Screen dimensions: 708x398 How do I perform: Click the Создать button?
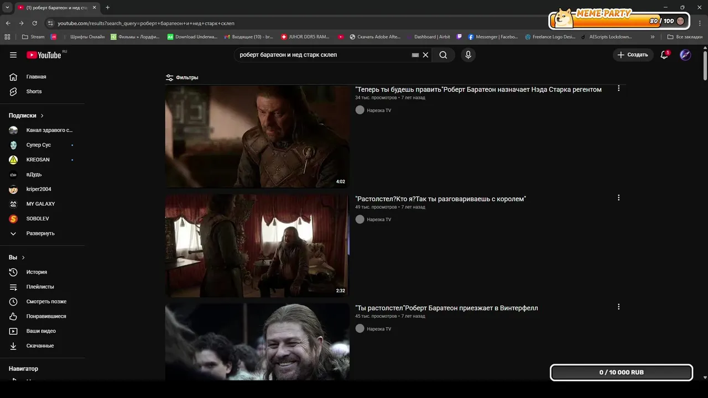coord(633,55)
